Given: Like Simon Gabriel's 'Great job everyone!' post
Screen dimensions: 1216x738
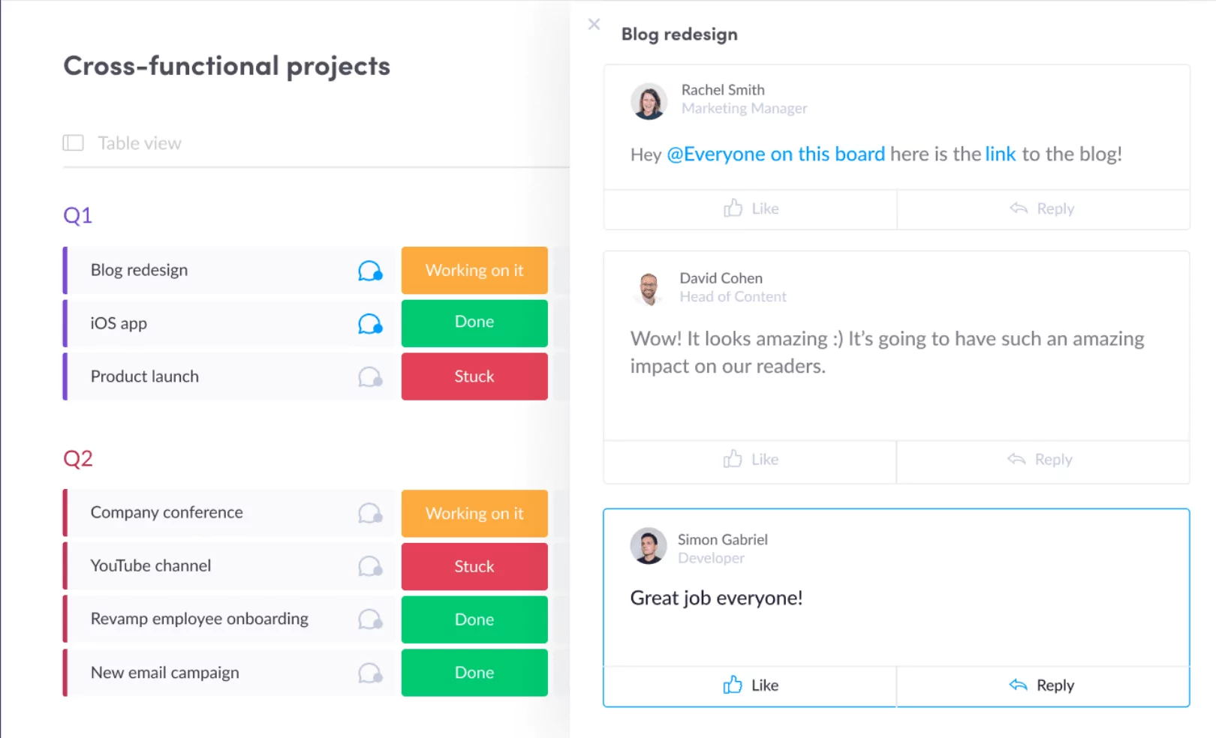Looking at the screenshot, I should pyautogui.click(x=751, y=685).
